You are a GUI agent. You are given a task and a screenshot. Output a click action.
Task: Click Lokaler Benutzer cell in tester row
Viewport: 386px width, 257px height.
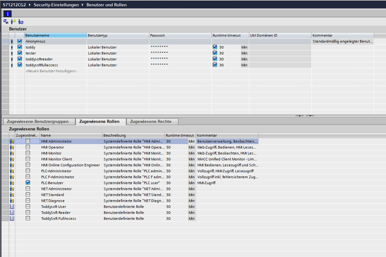pos(118,53)
